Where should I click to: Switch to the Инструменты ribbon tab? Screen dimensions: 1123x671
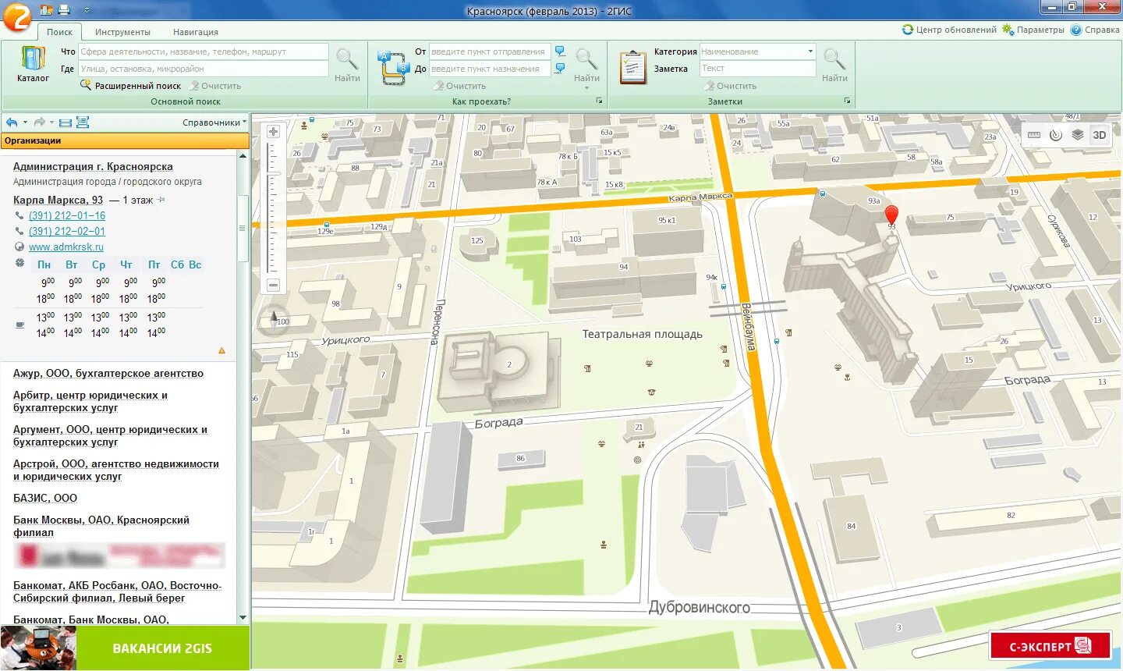coord(122,32)
